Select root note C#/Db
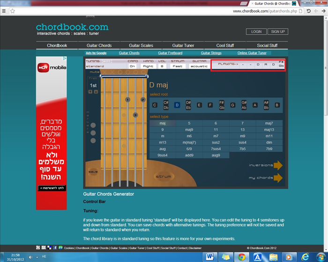The height and width of the screenshot is (262, 328). click(x=166, y=105)
